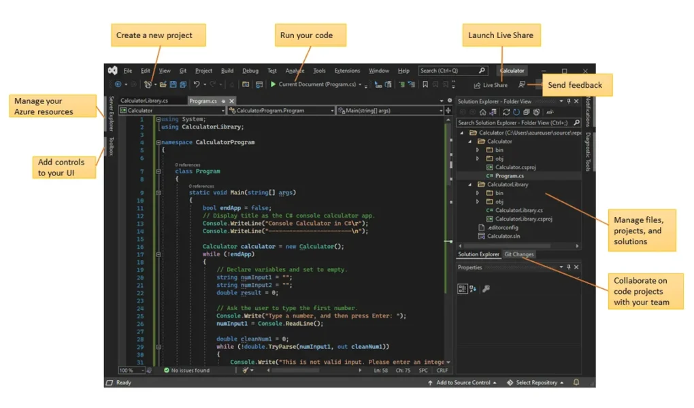Click the Live Share button

(x=491, y=85)
